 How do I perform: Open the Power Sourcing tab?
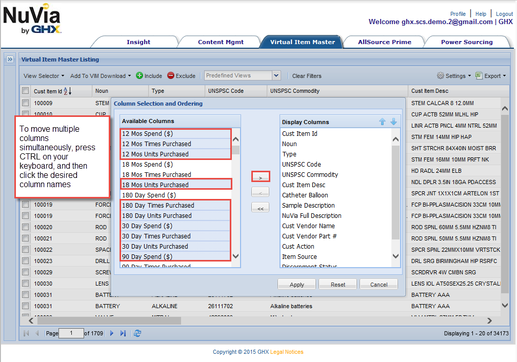pyautogui.click(x=467, y=42)
